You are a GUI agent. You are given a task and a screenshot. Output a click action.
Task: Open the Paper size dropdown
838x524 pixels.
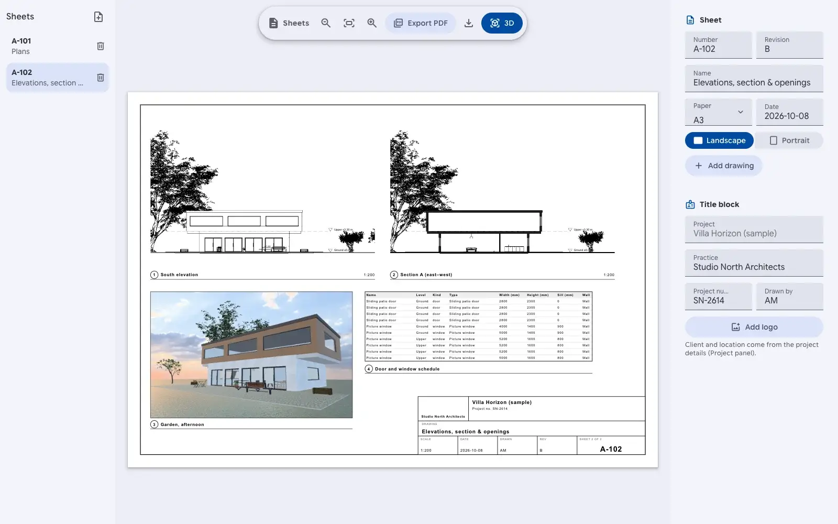(x=719, y=112)
